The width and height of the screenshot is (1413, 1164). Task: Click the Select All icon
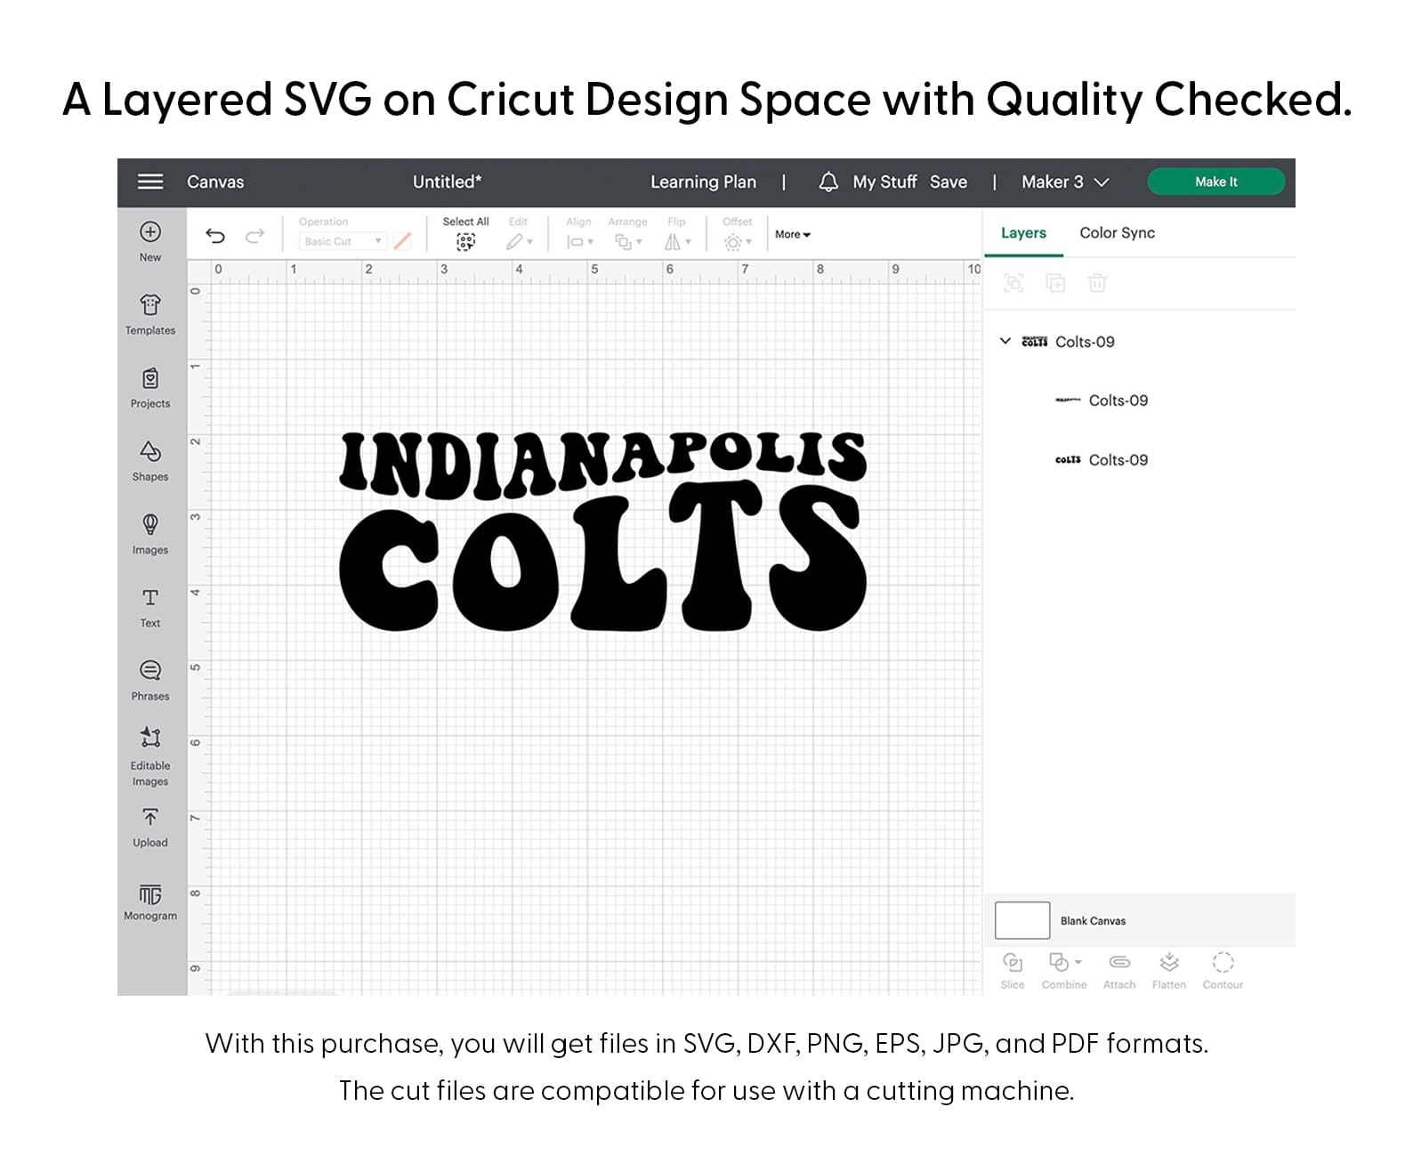pos(465,241)
